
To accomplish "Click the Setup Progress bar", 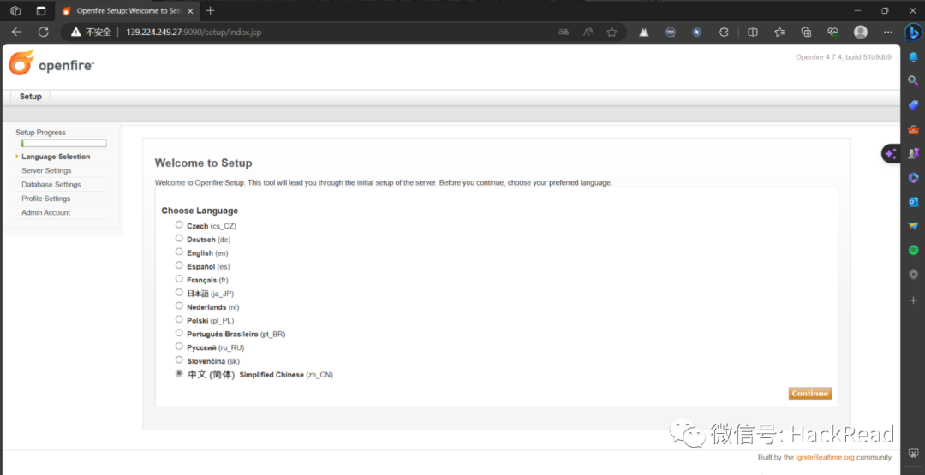I will coord(63,143).
